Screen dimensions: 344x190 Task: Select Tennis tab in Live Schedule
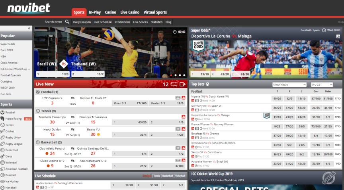tap(156, 176)
